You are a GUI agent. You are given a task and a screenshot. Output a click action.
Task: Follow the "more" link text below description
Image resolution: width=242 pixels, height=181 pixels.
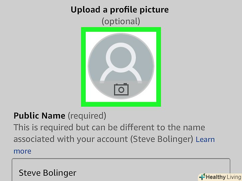pyautogui.click(x=22, y=151)
